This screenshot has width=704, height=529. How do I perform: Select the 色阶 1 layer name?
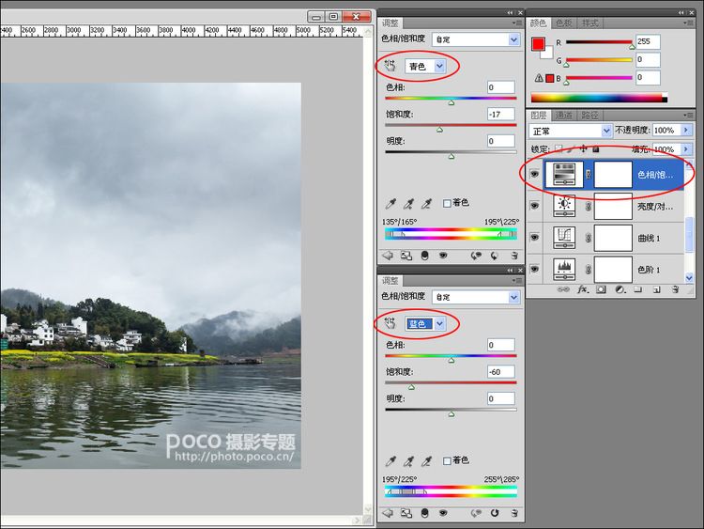(x=649, y=270)
